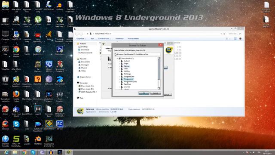The width and height of the screenshot is (275, 155).
Task: Expand the NVIDIA folder node
Action: coord(120,71)
